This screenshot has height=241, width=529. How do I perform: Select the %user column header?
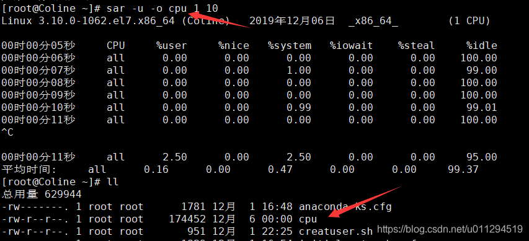[x=171, y=45]
